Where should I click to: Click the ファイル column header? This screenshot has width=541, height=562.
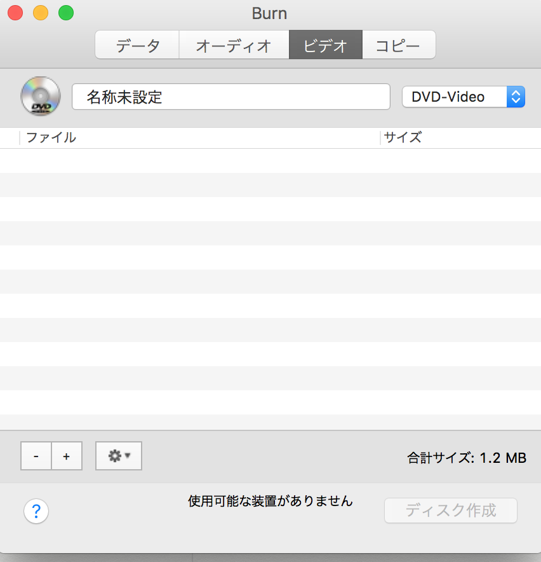(199, 137)
